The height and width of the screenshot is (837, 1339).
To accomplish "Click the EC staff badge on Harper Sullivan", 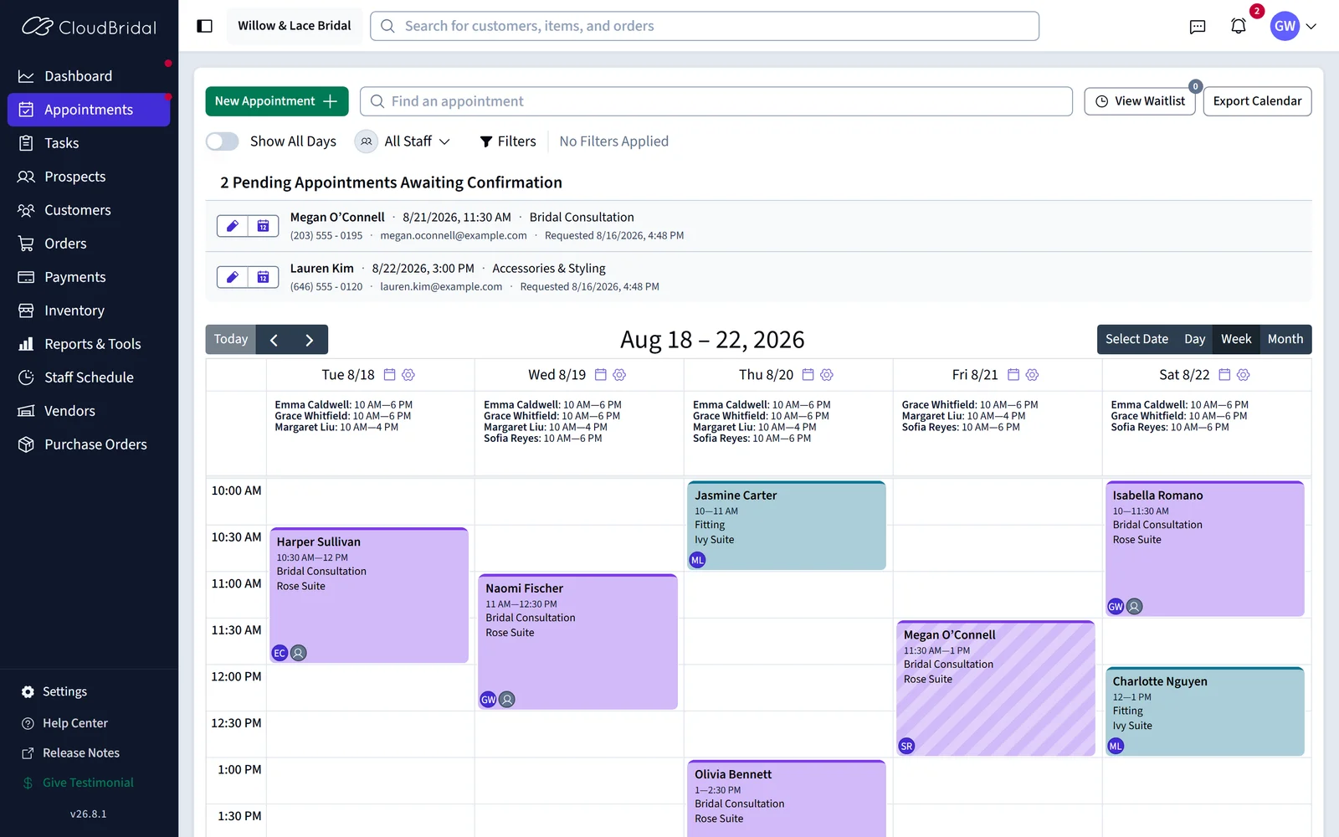I will [280, 653].
